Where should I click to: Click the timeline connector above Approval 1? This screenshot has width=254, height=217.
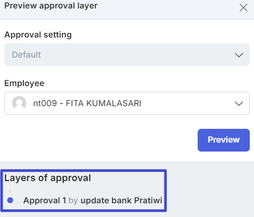(10, 191)
